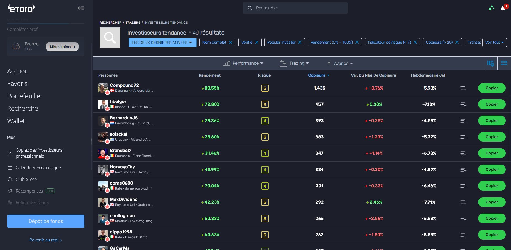
Task: Click the Dépôt de fonds button
Action: click(46, 221)
